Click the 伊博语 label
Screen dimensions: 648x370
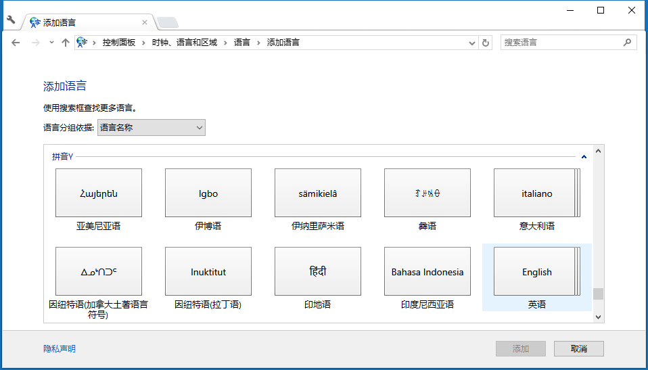208,226
